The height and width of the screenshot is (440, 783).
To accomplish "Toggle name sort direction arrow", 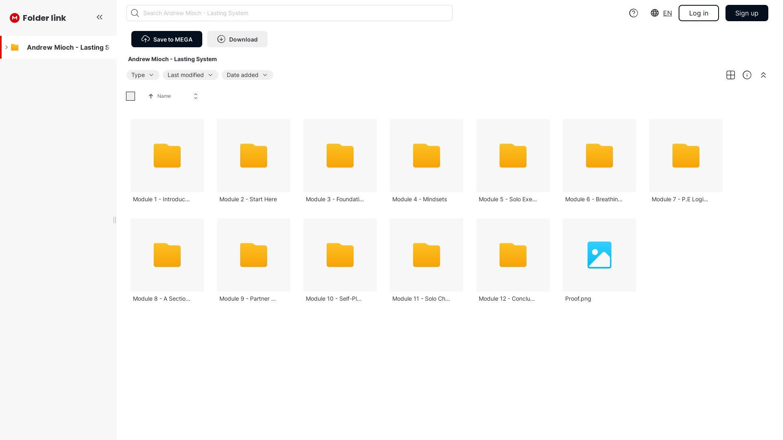I will coord(151,96).
